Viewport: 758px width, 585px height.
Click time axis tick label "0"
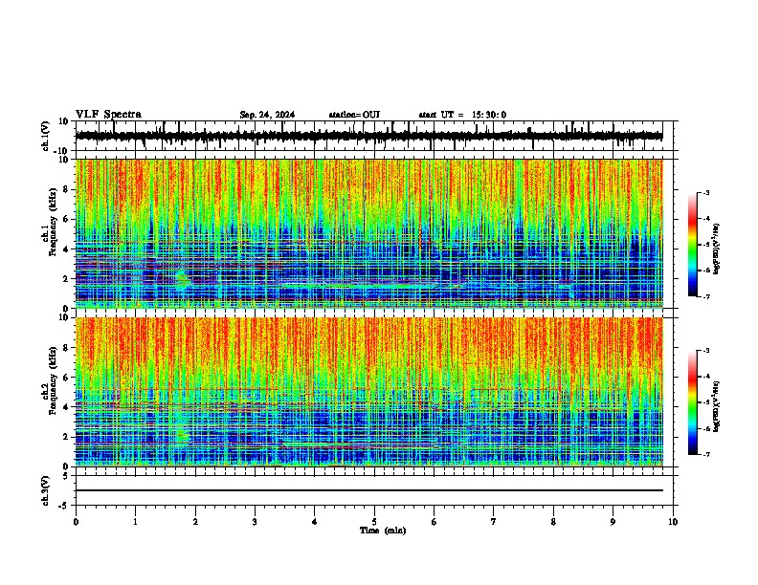coord(76,522)
